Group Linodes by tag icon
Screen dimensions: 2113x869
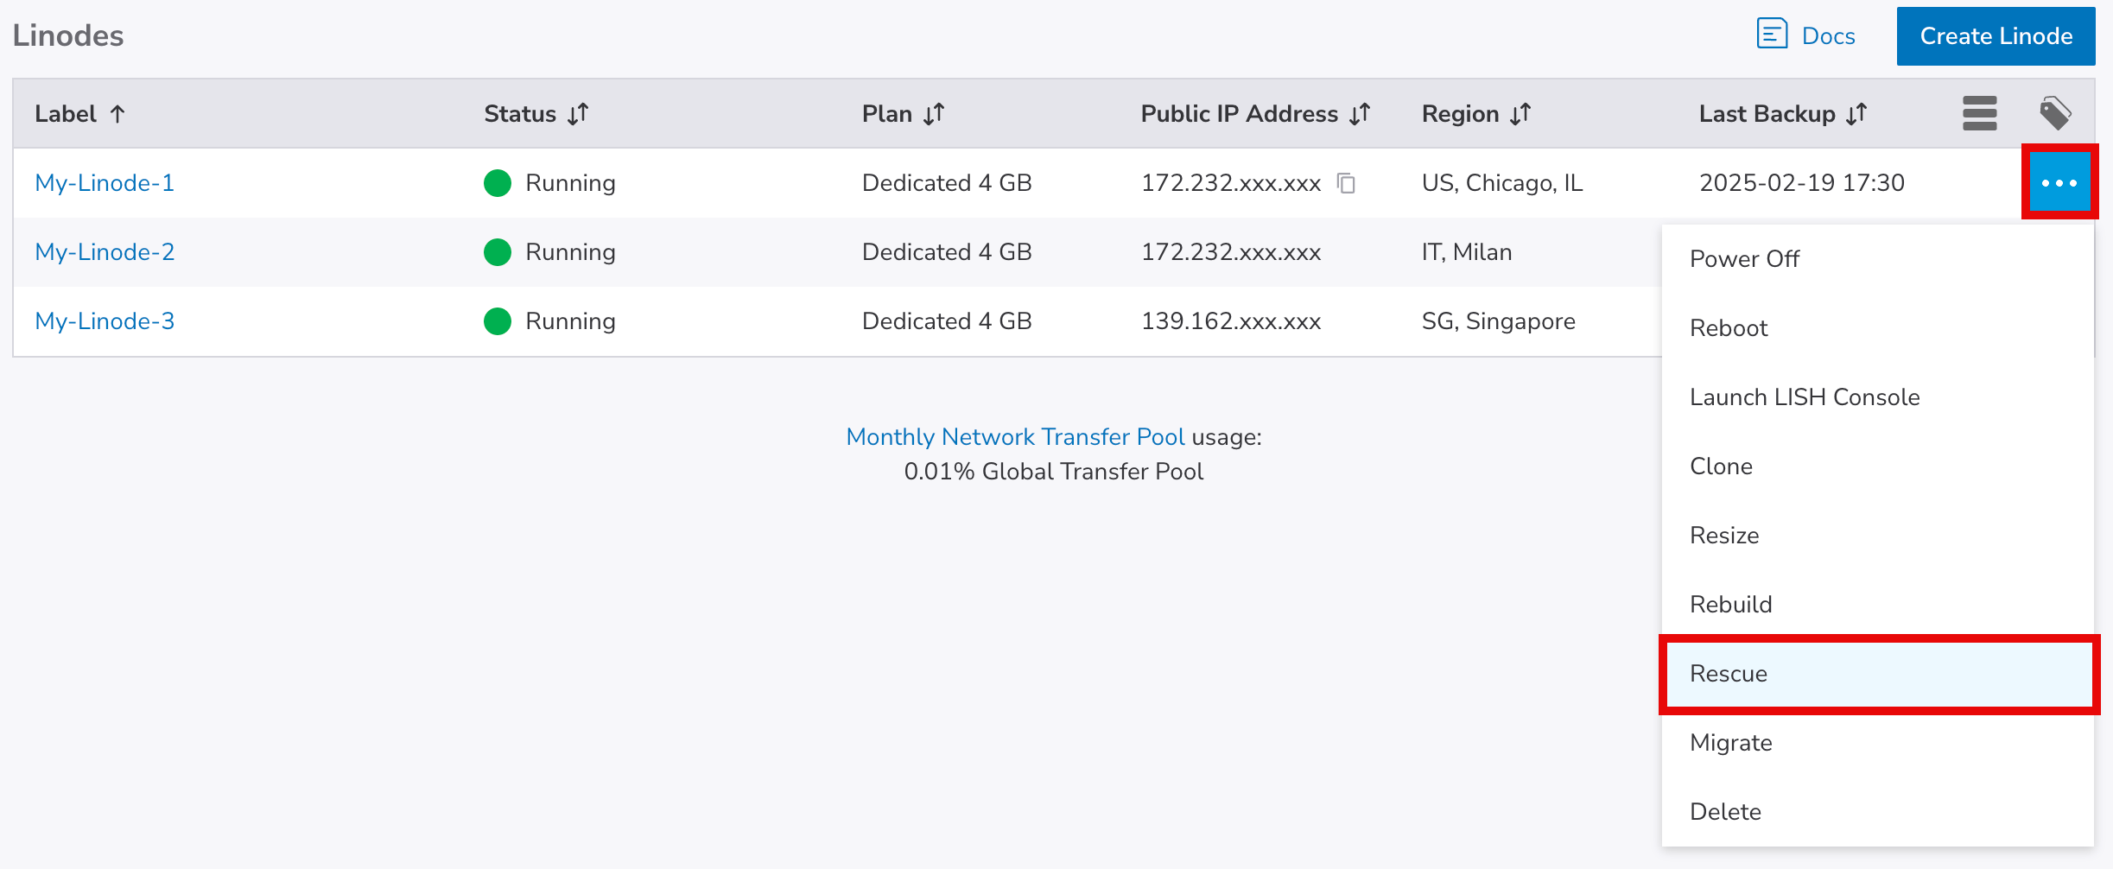(2055, 113)
